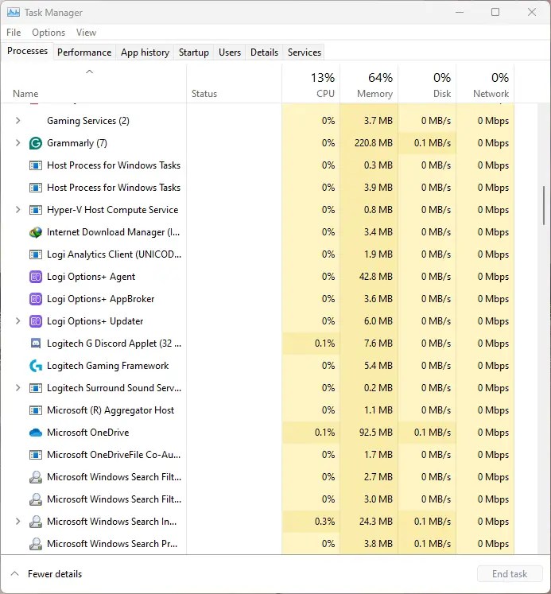551x594 pixels.
Task: Sort processes by Network column
Action: (485, 83)
